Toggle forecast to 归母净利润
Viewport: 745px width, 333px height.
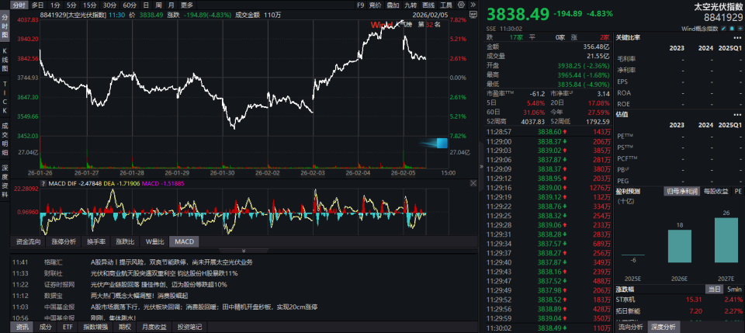click(681, 192)
